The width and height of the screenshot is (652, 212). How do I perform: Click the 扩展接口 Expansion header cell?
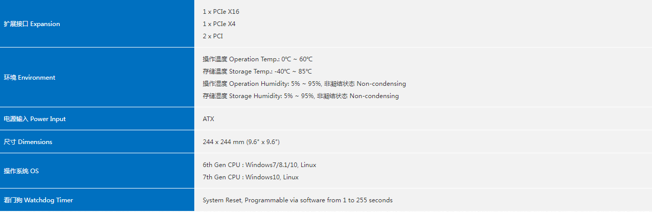32,24
